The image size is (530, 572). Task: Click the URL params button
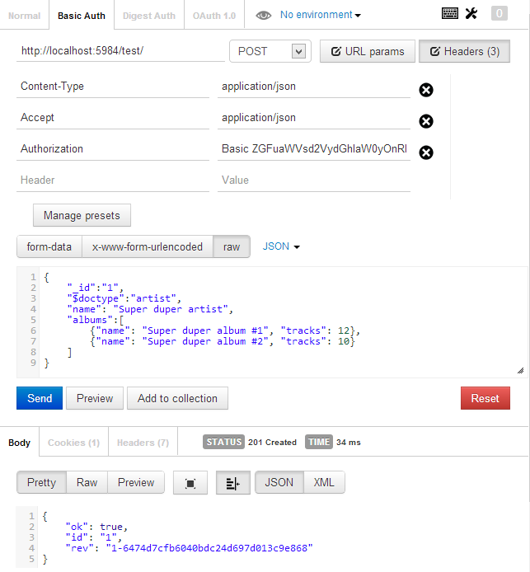tap(368, 51)
